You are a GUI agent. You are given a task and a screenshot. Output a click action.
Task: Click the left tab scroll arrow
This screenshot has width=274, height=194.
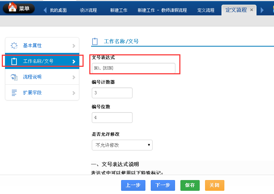point(45,10)
